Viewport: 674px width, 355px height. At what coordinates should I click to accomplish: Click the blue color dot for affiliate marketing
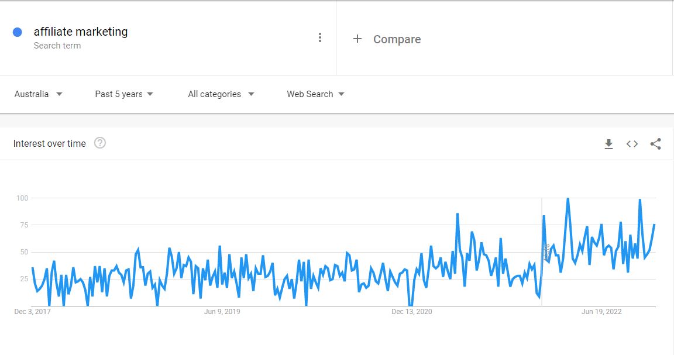(17, 32)
